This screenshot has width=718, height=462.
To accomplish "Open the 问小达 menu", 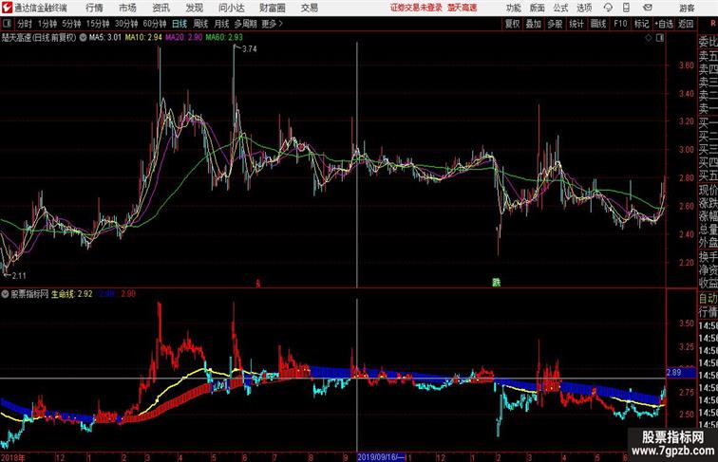I will [x=231, y=8].
